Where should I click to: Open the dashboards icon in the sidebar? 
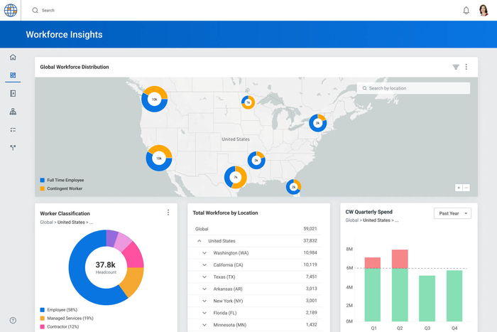coord(13,75)
